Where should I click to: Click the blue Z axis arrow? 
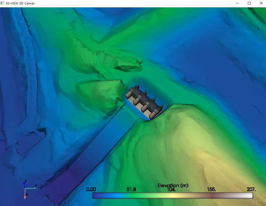click(24, 185)
